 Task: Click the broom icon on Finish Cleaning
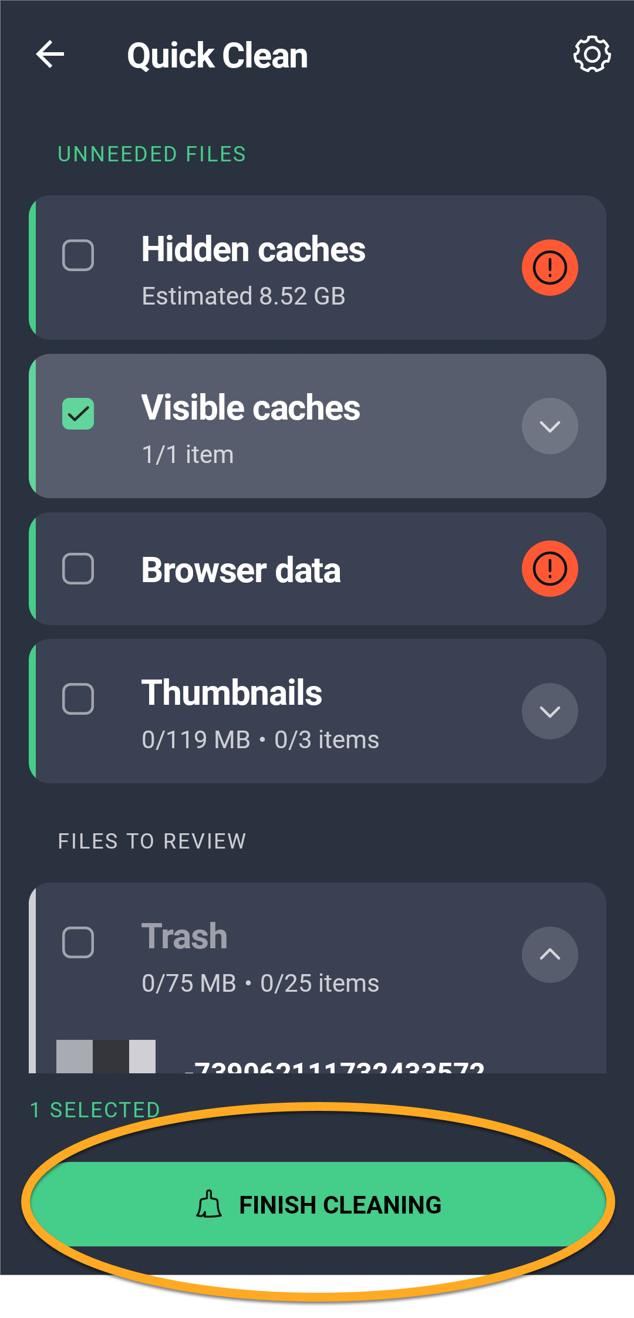coord(209,1204)
